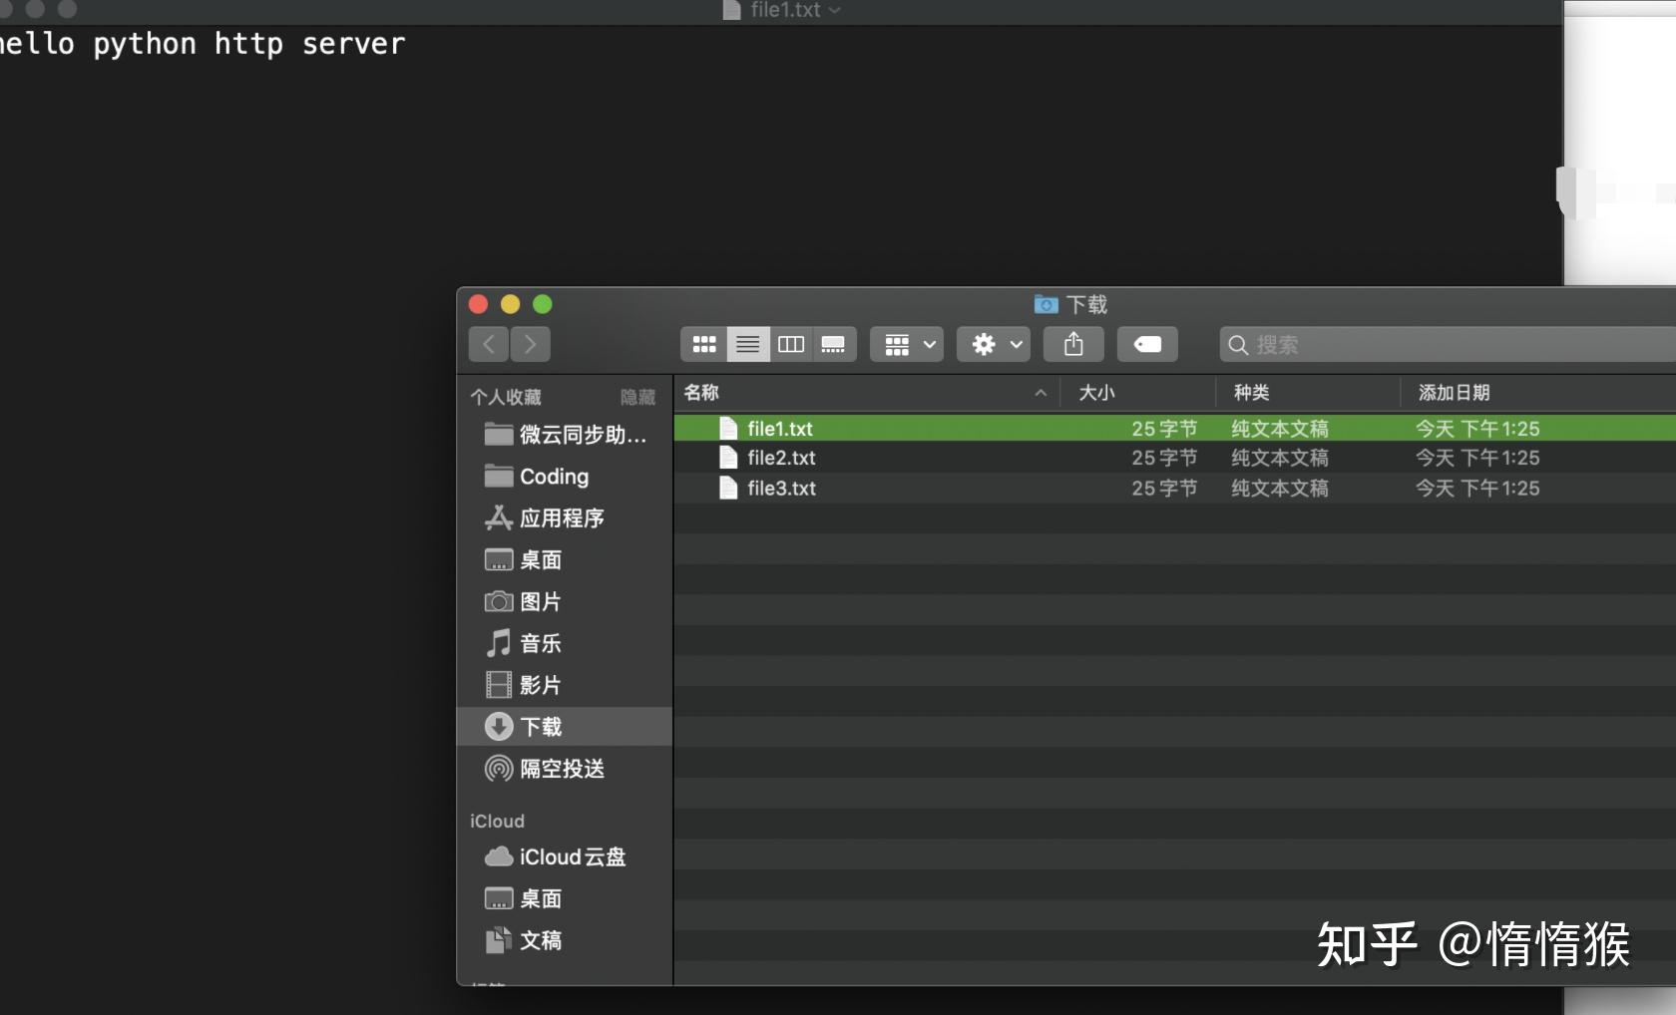Open the file1.txt title dropdown chevron

834,11
